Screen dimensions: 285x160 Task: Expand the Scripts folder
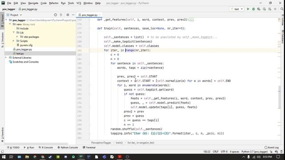[14, 41]
